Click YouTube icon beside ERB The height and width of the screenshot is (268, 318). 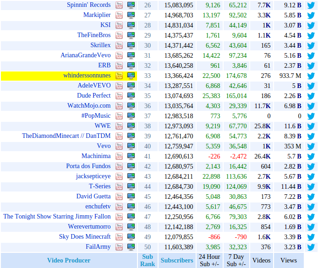(x=119, y=66)
